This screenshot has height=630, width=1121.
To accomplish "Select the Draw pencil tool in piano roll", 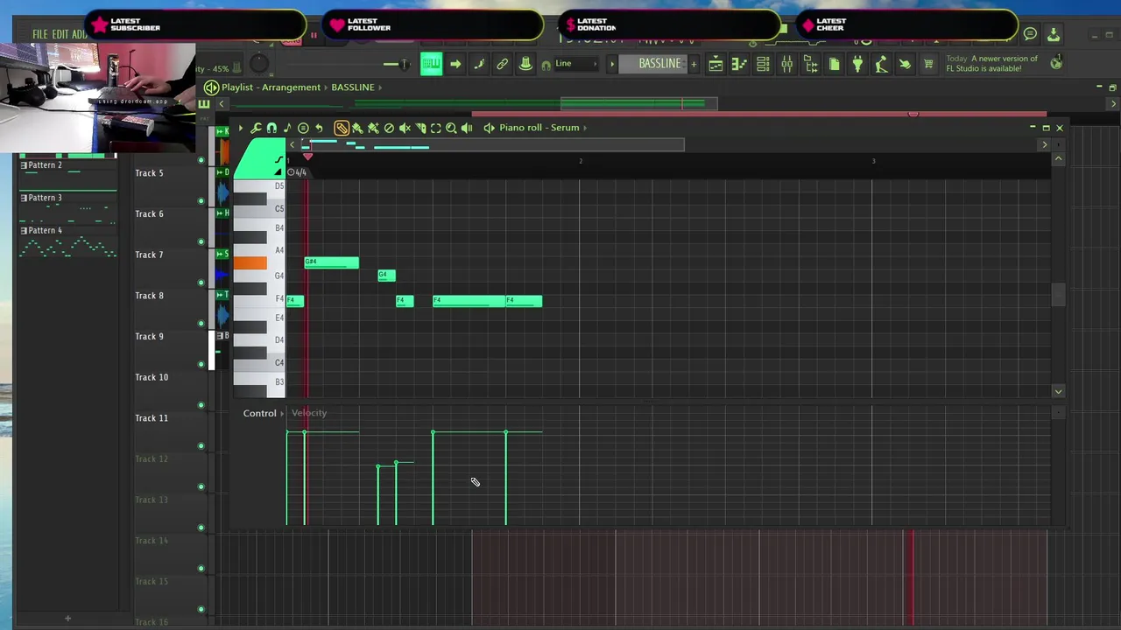I will pos(342,128).
